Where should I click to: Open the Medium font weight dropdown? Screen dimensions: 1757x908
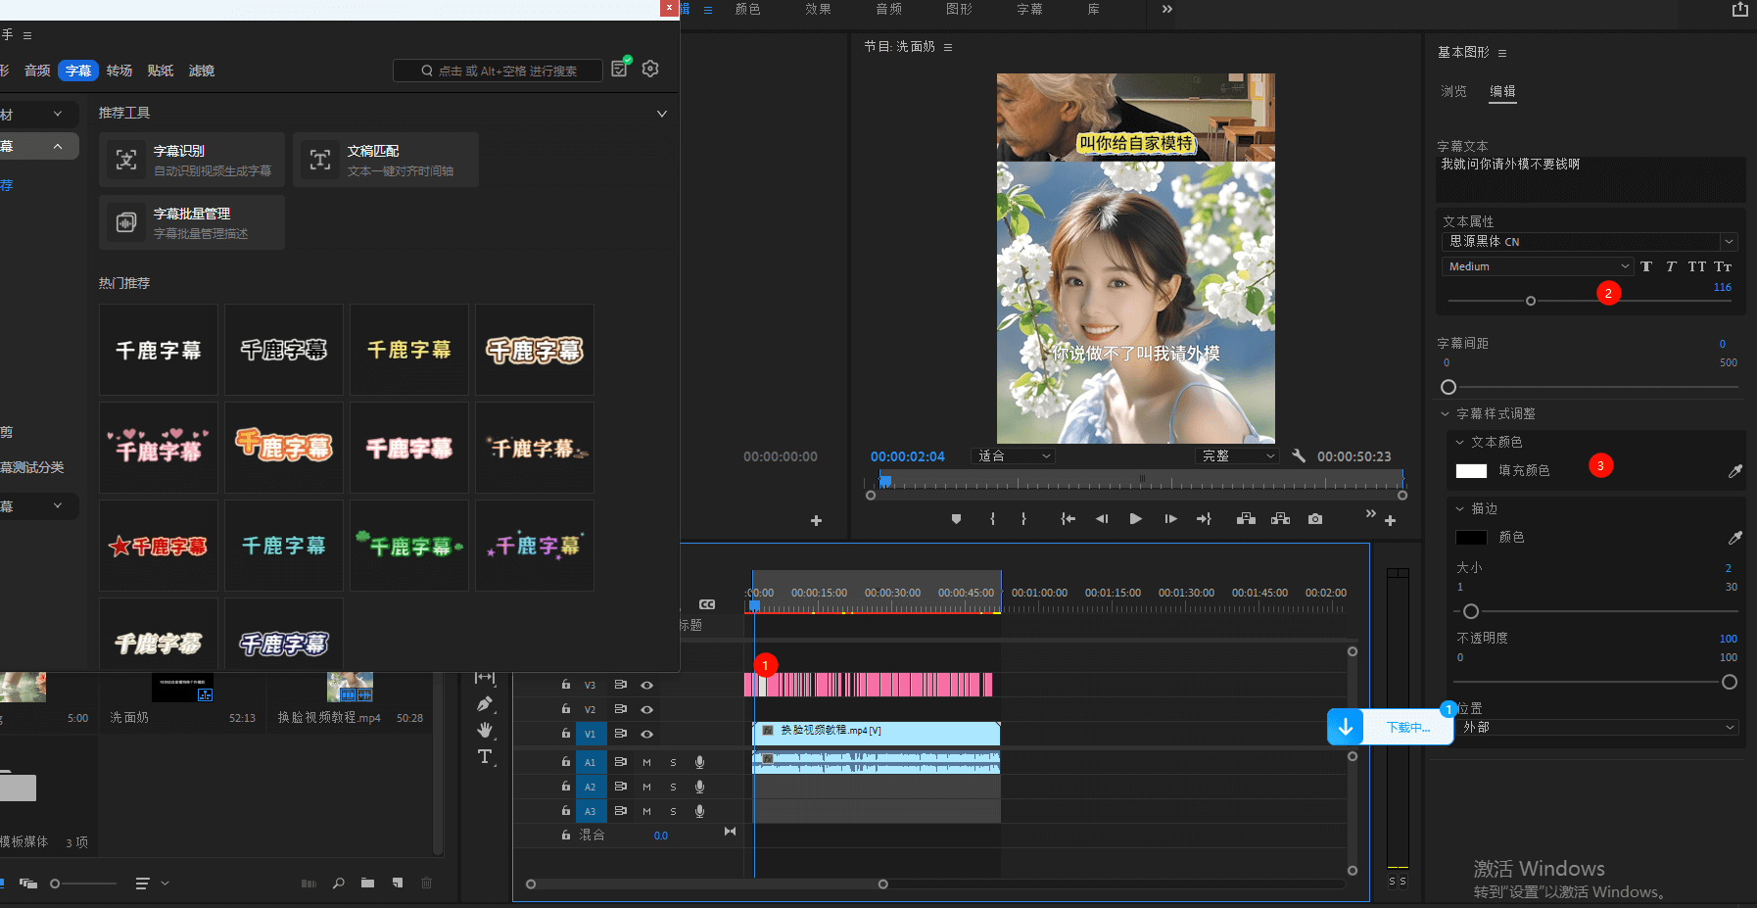click(1536, 266)
